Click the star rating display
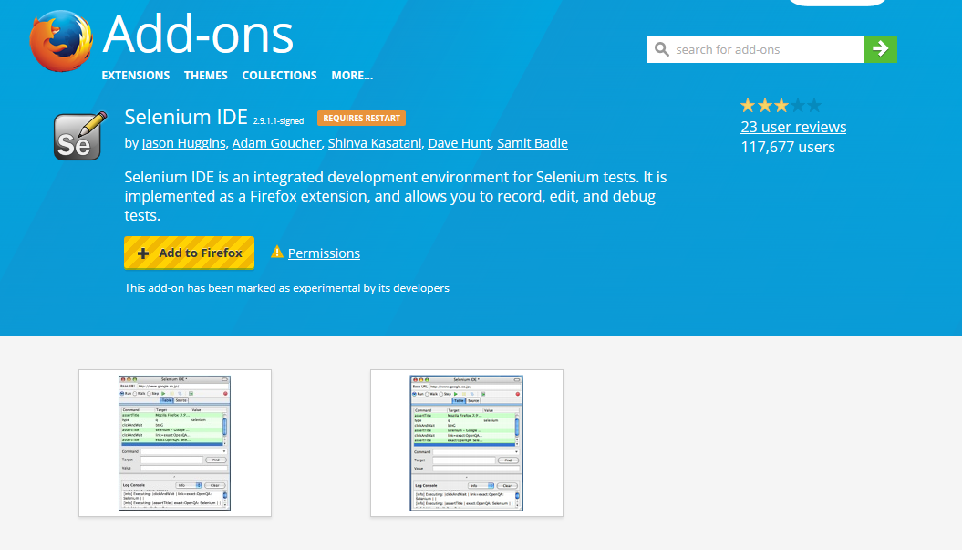 [781, 106]
